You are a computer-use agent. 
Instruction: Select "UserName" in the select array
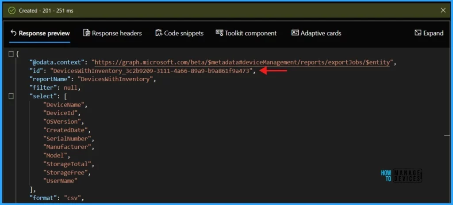(x=60, y=181)
